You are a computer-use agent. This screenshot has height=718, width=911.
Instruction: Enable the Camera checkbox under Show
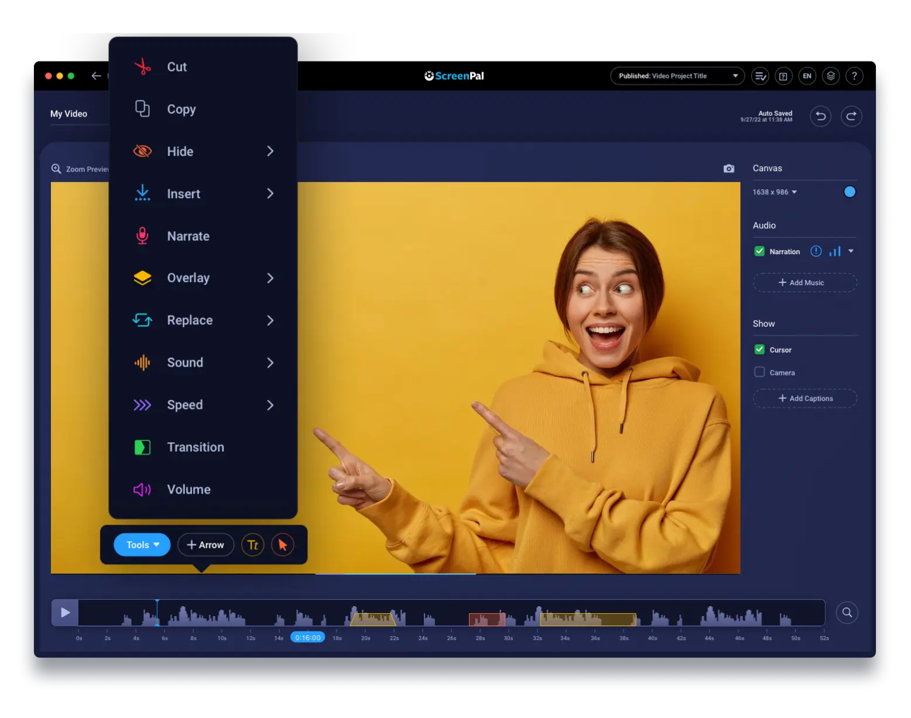pyautogui.click(x=759, y=372)
